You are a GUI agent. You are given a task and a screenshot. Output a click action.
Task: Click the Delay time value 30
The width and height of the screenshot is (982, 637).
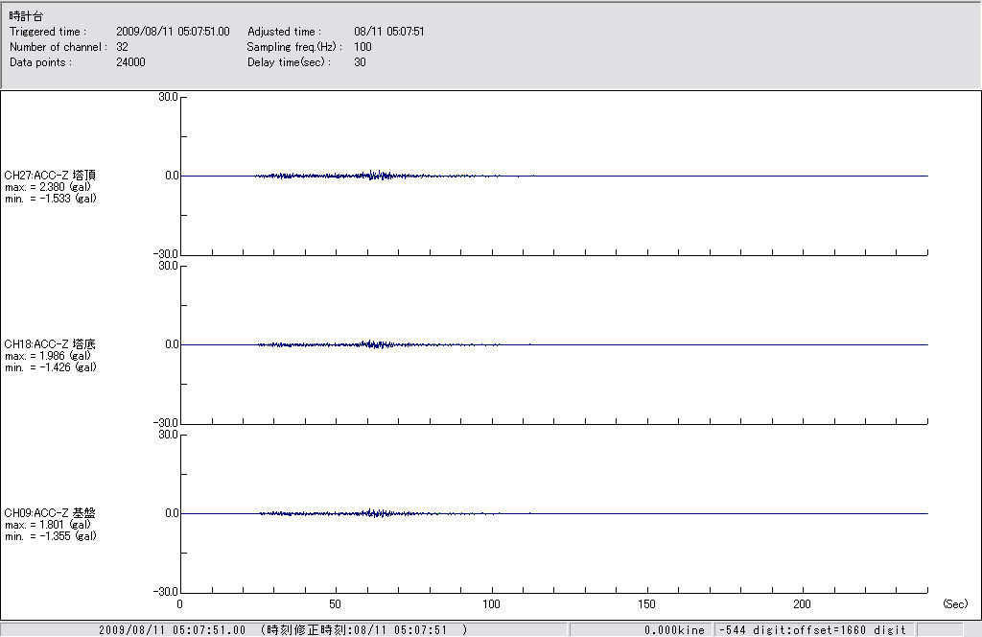click(x=360, y=62)
